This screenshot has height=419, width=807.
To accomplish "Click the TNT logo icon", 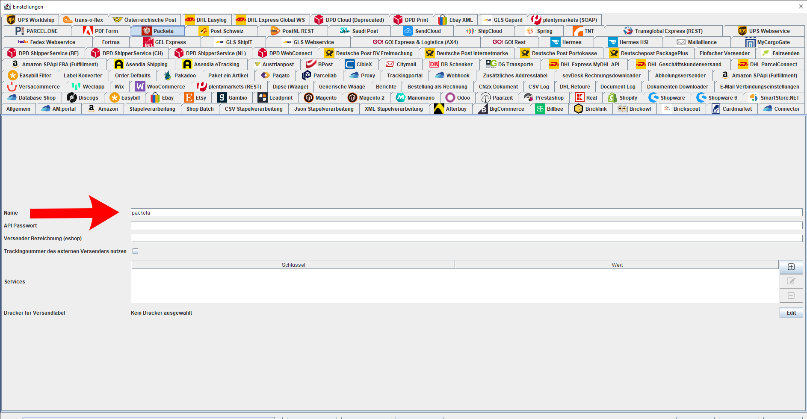I will pos(578,31).
